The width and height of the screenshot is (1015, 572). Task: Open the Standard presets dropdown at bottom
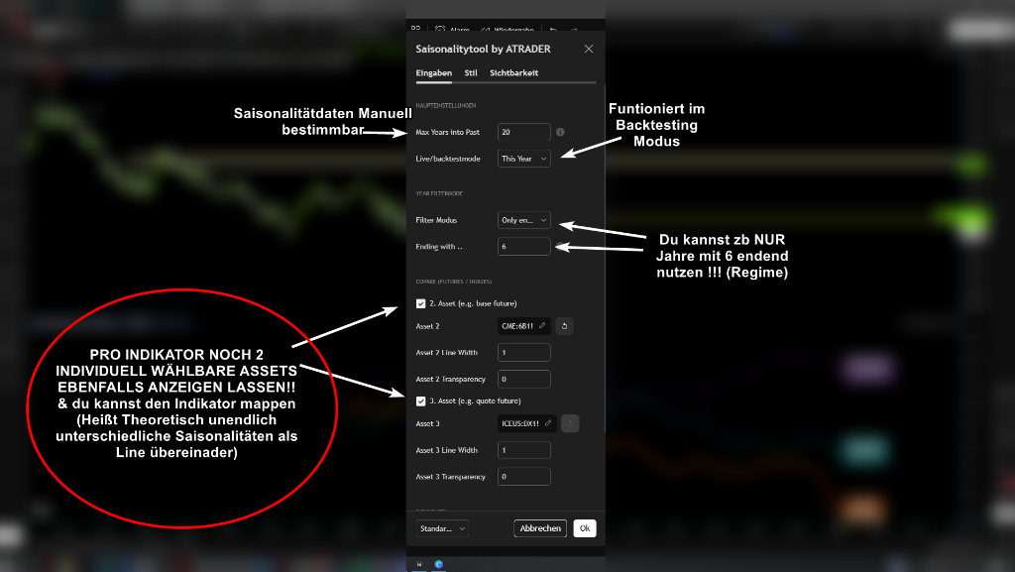[x=442, y=528]
